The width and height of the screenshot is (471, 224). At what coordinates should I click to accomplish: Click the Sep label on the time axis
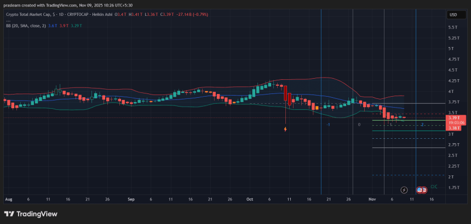click(131, 199)
